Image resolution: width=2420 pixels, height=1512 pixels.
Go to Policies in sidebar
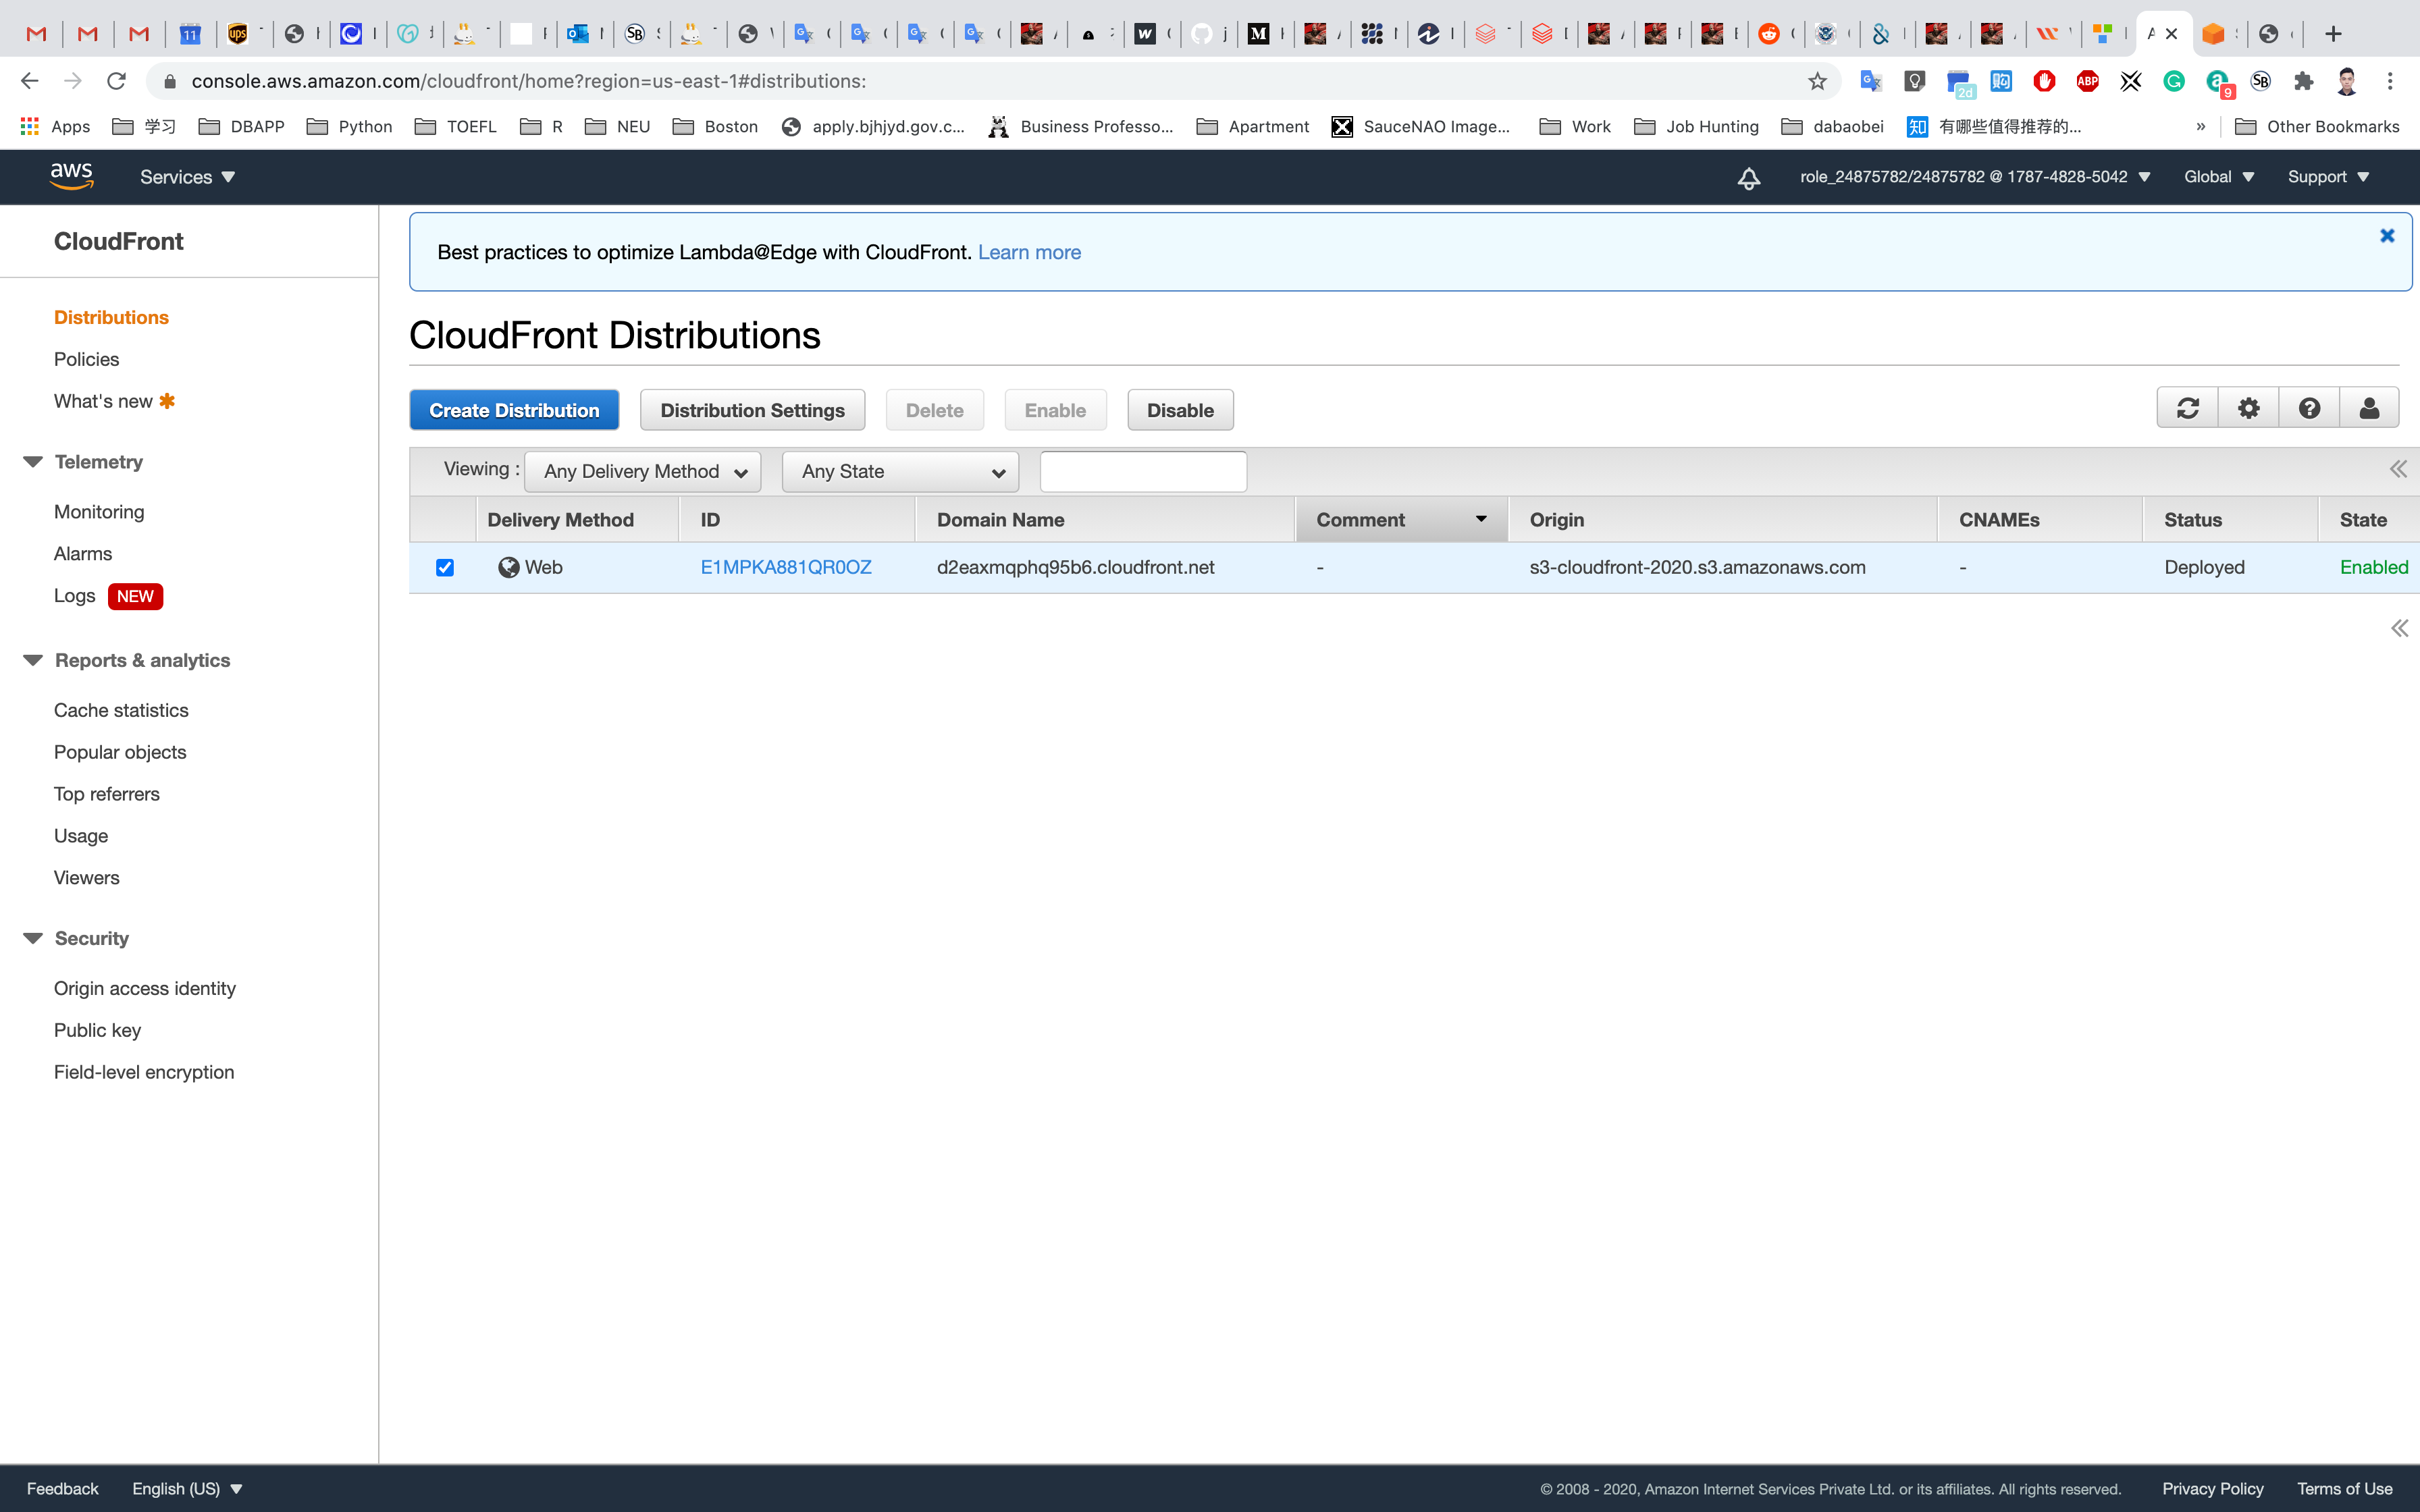click(86, 359)
